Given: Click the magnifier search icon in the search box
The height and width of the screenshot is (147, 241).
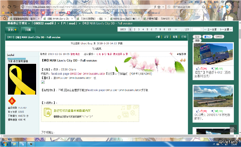Looking at the screenshot, I should [203, 7].
